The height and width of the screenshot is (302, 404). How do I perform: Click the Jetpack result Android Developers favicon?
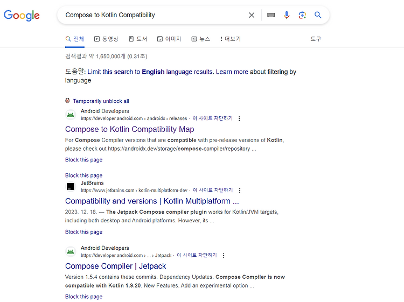71,251
